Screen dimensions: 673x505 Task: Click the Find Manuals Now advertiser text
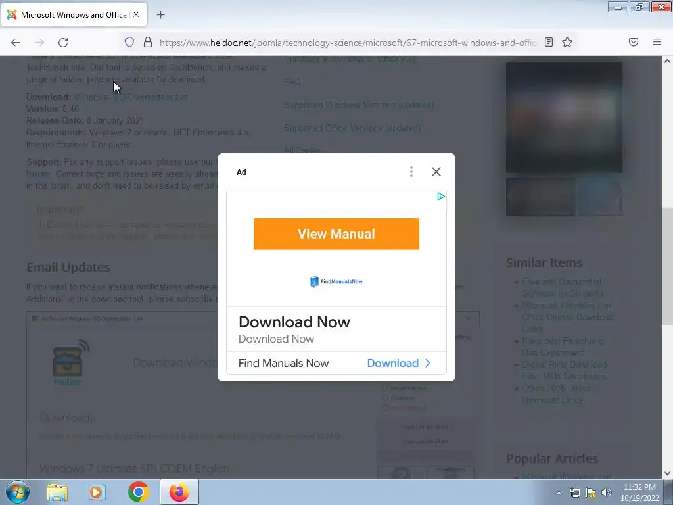click(x=284, y=363)
